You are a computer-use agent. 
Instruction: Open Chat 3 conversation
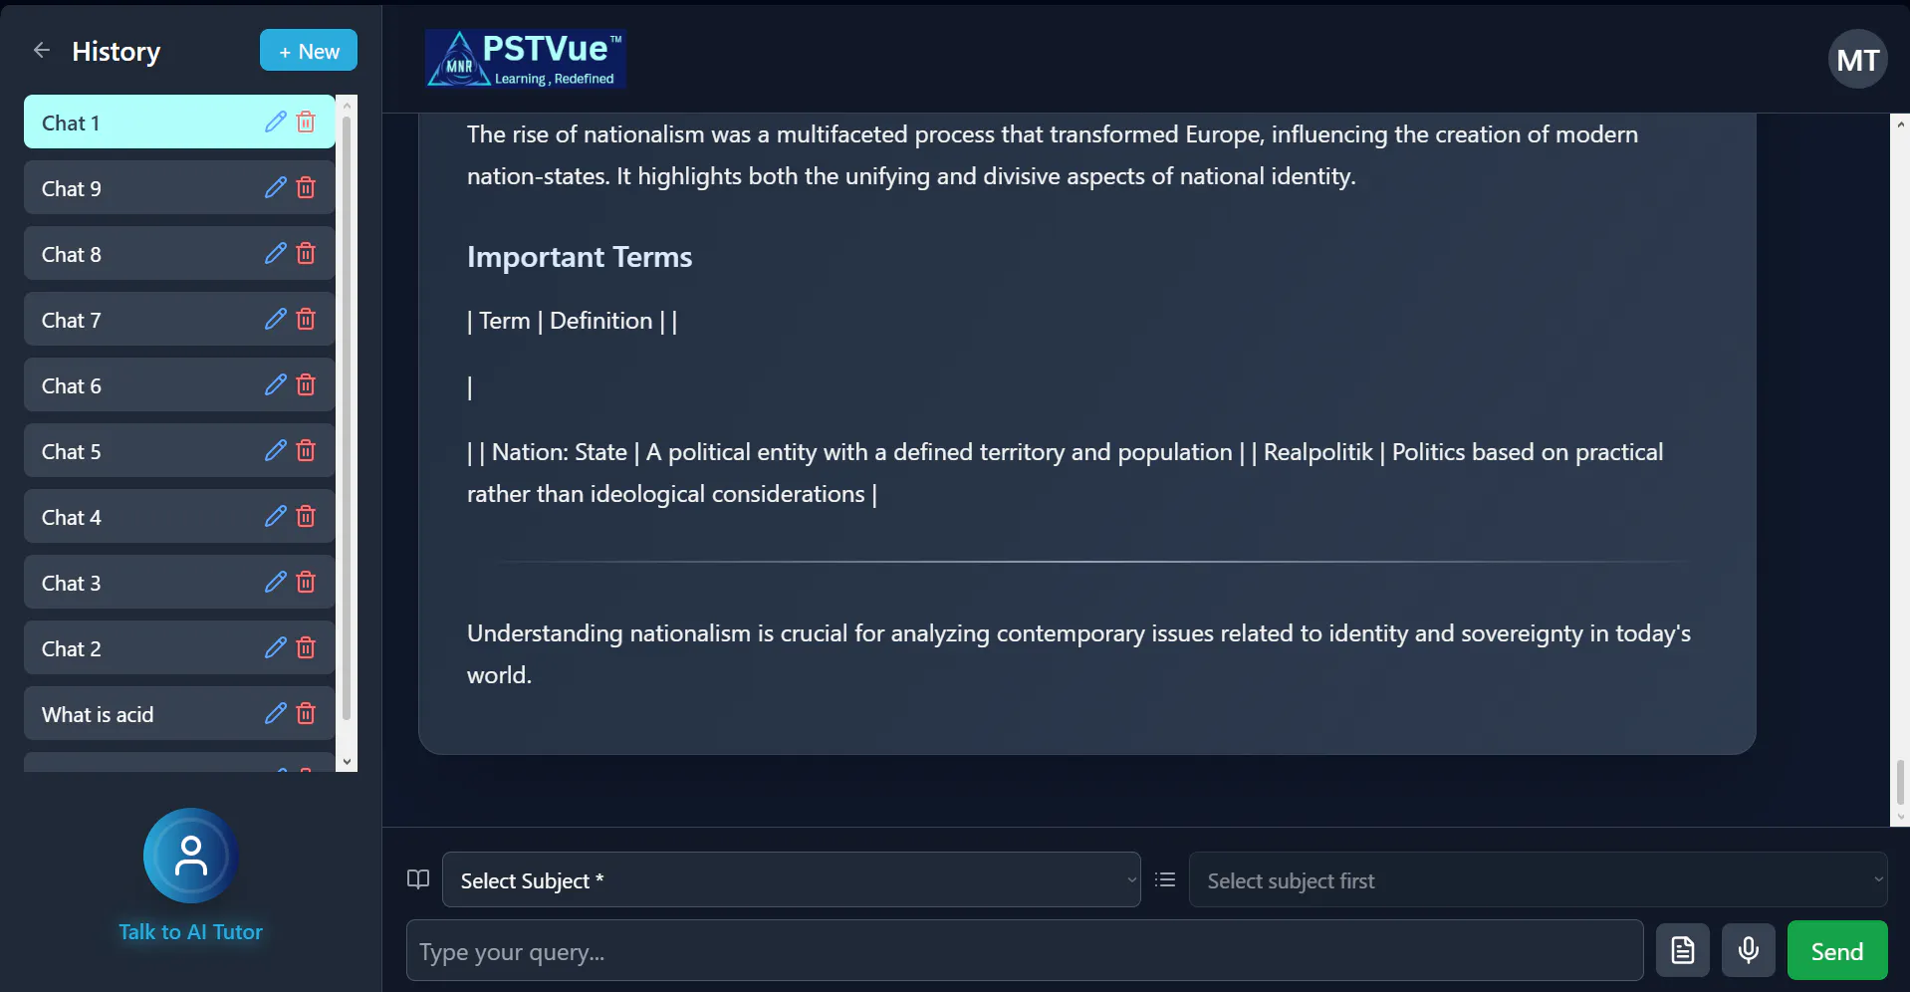pos(179,582)
